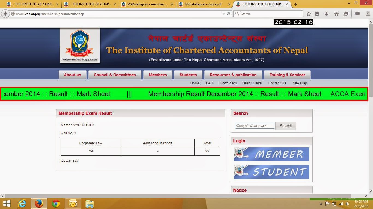This screenshot has height=209, width=373.
Task: Show your bookmarks list icon
Action: click(317, 14)
